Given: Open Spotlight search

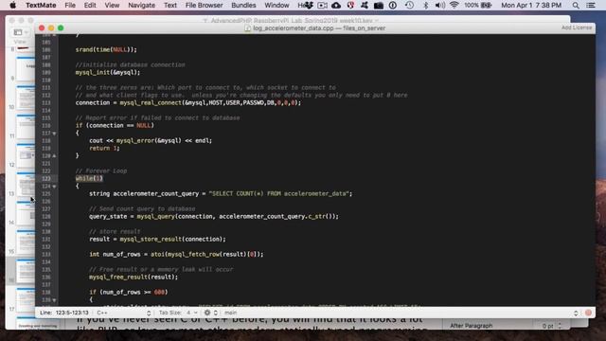Looking at the screenshot, I should pyautogui.click(x=576, y=6).
